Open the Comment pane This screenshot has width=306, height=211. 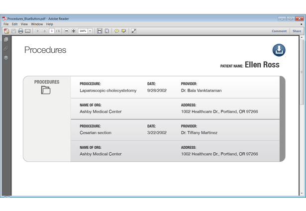279,31
